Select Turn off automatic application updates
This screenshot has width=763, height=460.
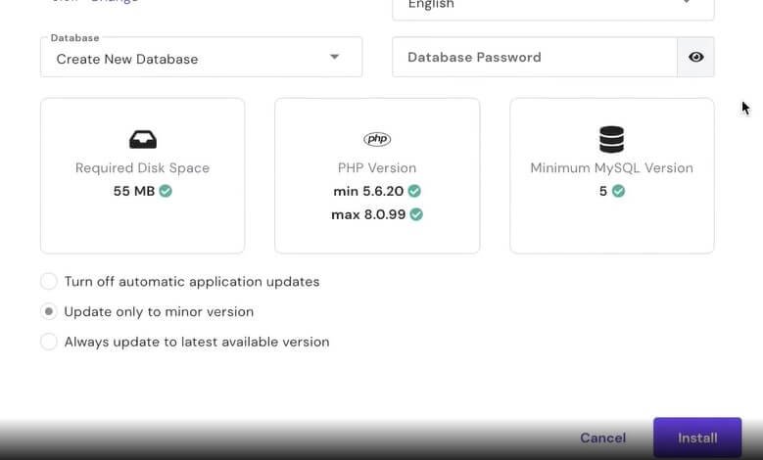click(49, 281)
